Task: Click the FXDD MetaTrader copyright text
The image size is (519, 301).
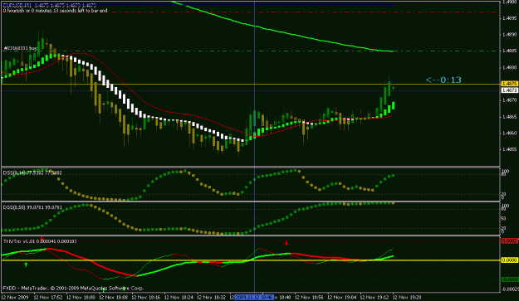Action: [x=73, y=288]
